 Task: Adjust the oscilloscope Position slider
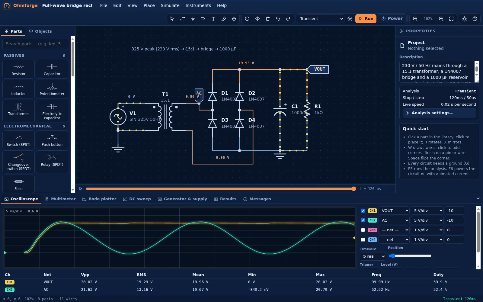[410, 256]
